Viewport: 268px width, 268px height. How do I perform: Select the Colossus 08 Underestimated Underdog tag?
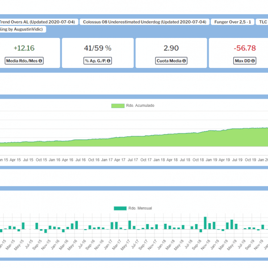(145, 21)
